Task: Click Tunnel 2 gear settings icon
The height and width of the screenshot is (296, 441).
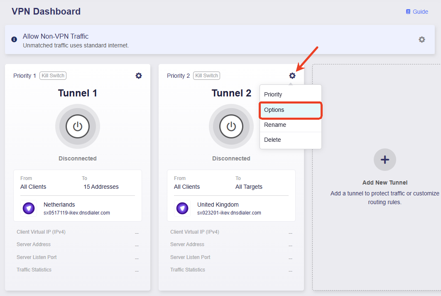Action: coord(292,76)
